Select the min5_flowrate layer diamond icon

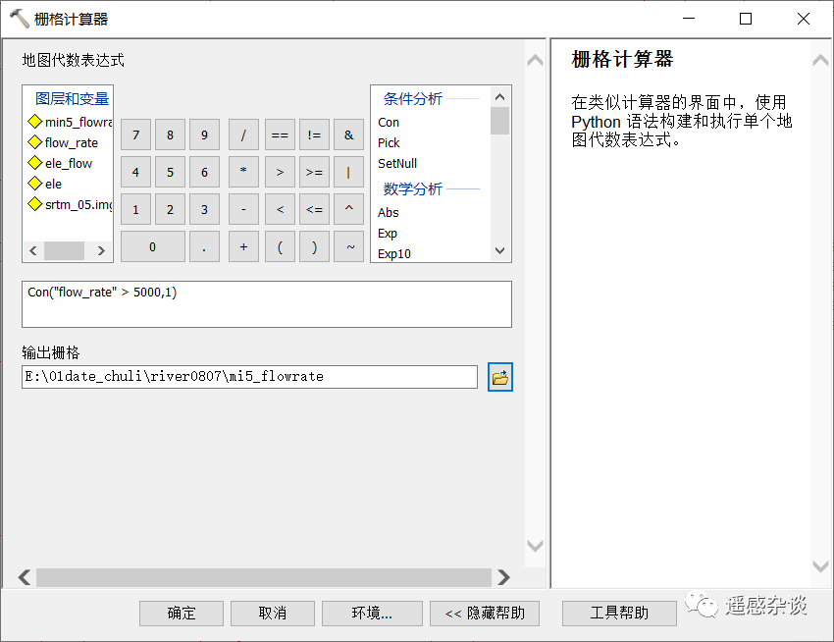coord(35,122)
